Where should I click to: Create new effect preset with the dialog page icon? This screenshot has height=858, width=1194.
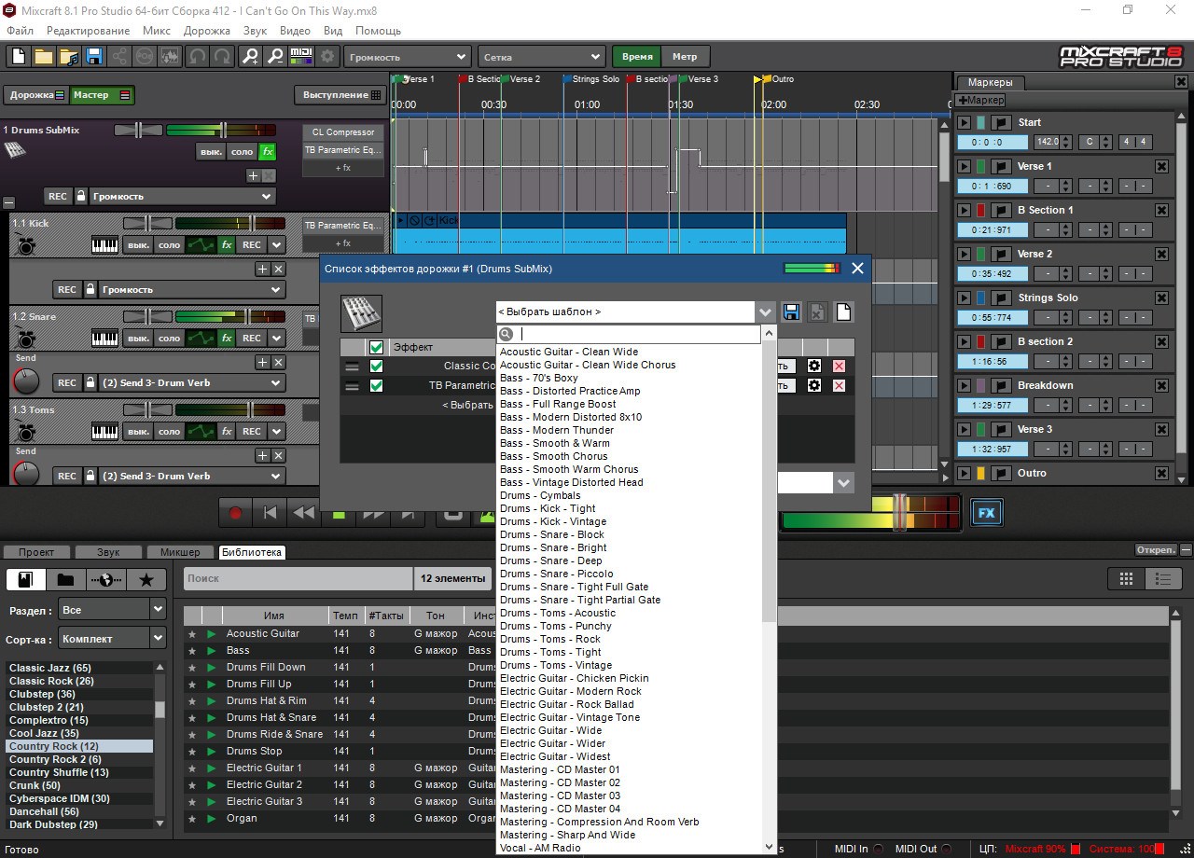tap(842, 311)
